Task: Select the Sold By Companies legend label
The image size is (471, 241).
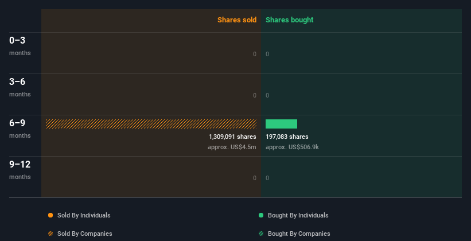Action: pos(85,234)
